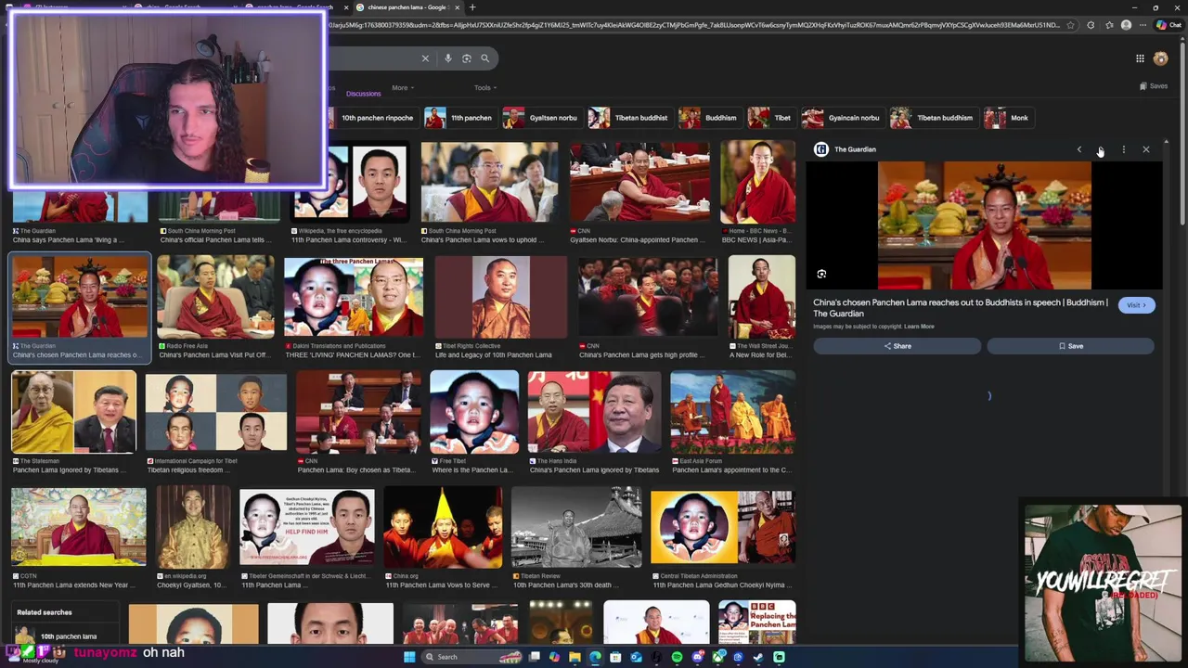
Task: Open 'Where is the Panchen Lama' Free Tibet image
Action: pyautogui.click(x=474, y=412)
